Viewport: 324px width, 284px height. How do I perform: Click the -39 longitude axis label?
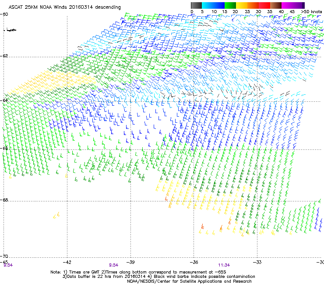[x=130, y=262]
